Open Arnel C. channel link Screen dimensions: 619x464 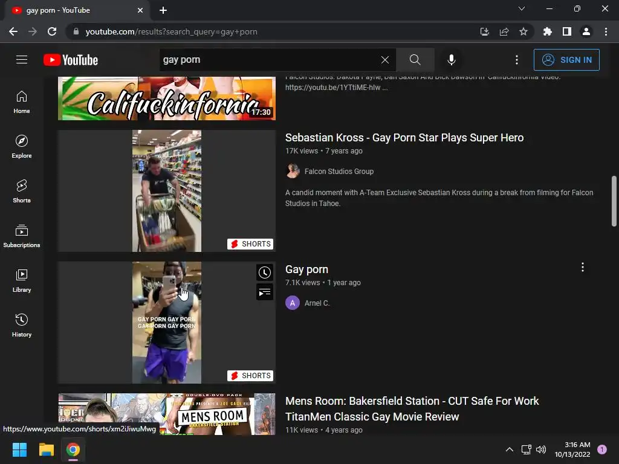tap(317, 303)
